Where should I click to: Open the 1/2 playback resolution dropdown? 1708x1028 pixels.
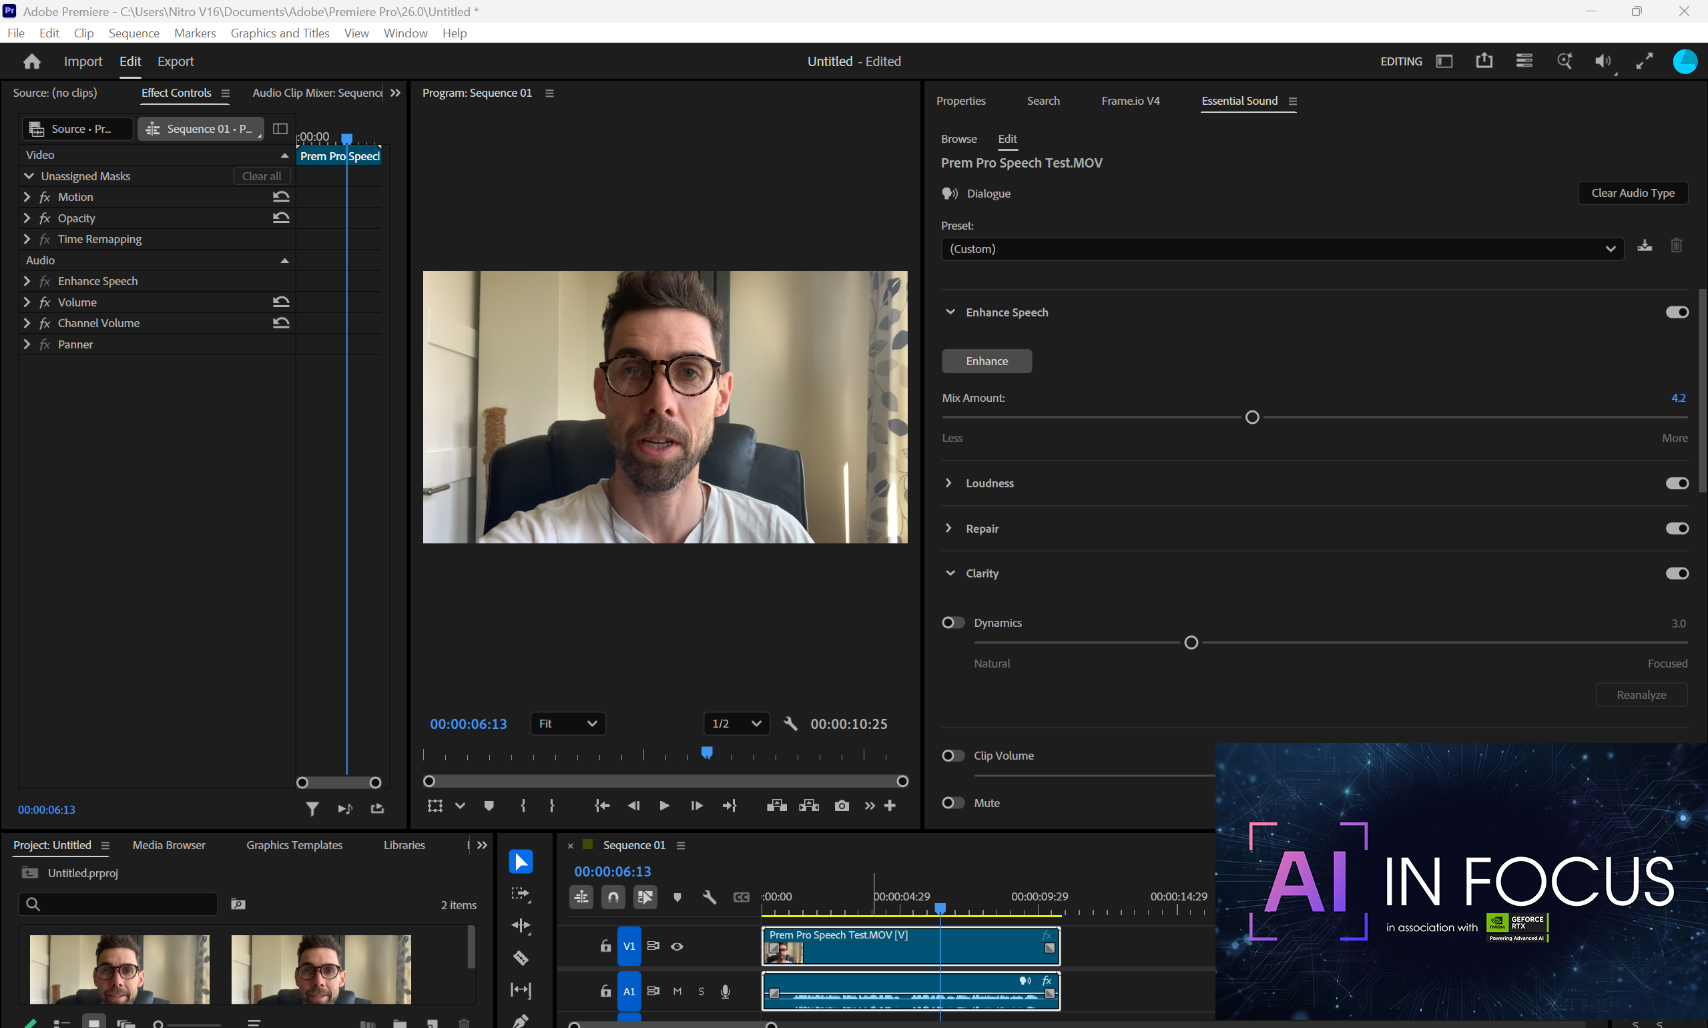tap(736, 724)
